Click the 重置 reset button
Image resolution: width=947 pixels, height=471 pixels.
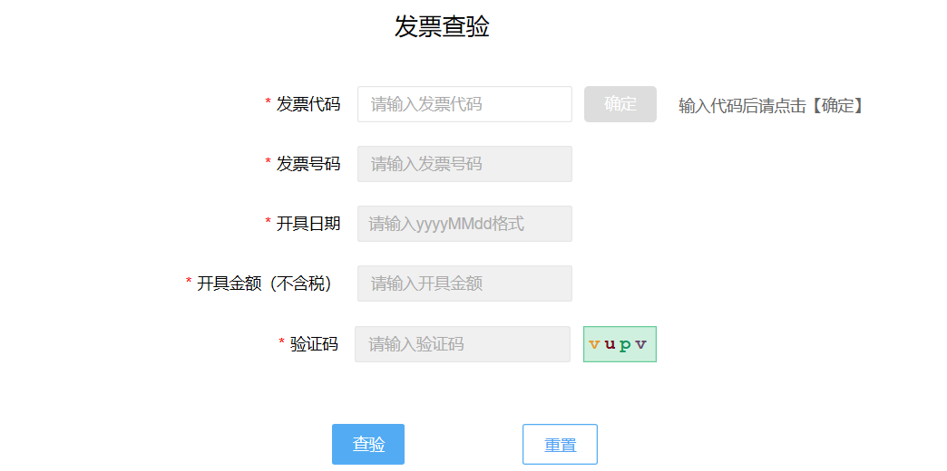coord(560,445)
